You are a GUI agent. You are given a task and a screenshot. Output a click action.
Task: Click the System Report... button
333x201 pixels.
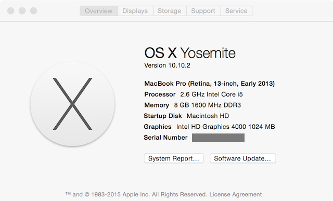174,158
